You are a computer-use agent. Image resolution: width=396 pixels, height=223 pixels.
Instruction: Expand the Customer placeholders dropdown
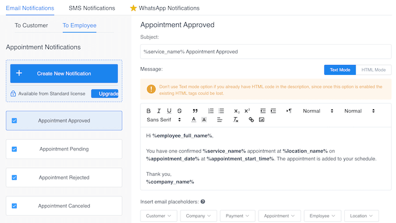tap(158, 216)
